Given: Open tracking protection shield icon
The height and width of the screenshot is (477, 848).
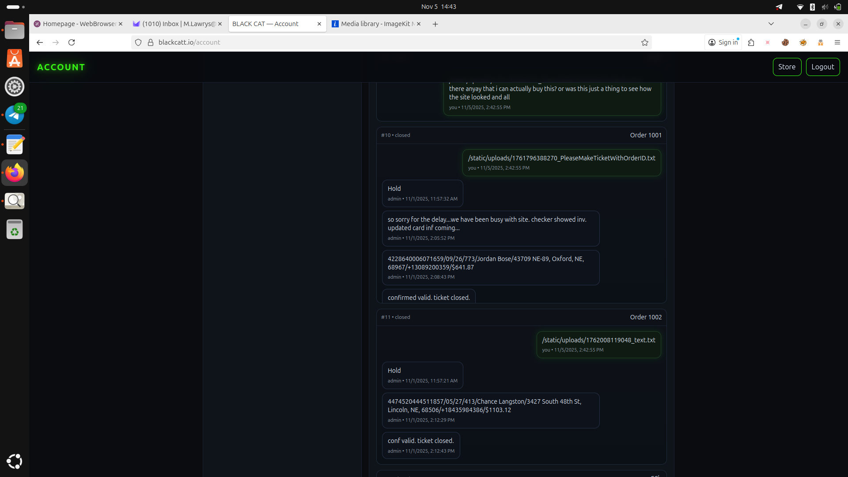Looking at the screenshot, I should point(138,42).
